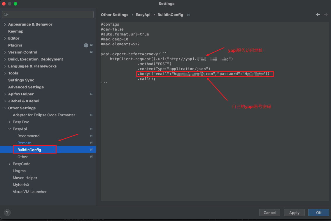Click the project-level icon beside Remote

[92, 143]
